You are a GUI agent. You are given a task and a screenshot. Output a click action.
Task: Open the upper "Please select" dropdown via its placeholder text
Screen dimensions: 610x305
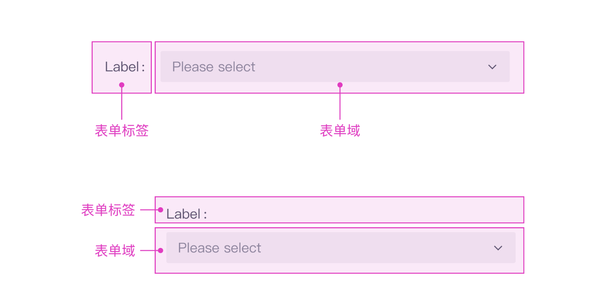pos(214,67)
